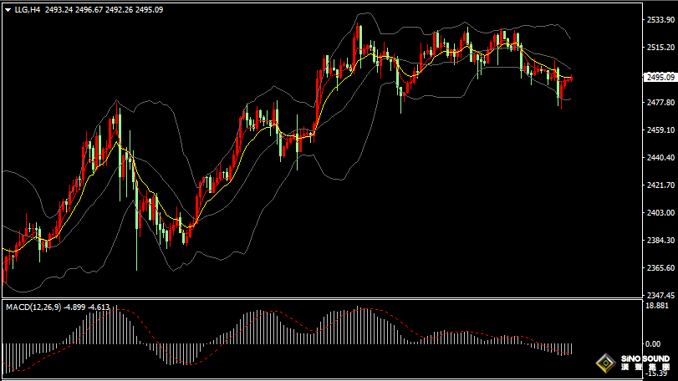
Task: Click the 2384.30 price axis label
Action: 660,241
